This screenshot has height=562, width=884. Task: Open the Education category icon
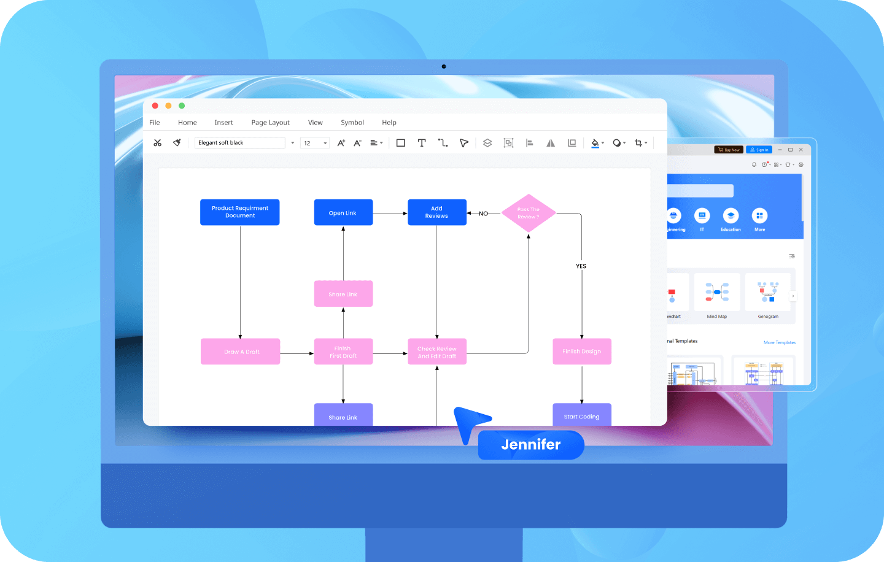731,216
